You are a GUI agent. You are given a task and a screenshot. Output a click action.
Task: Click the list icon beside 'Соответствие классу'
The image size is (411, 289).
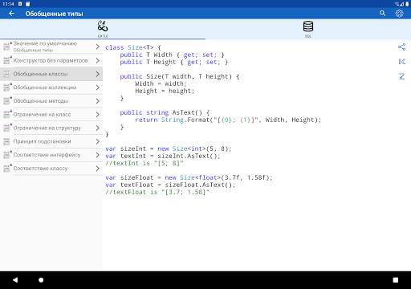pyautogui.click(x=6, y=169)
